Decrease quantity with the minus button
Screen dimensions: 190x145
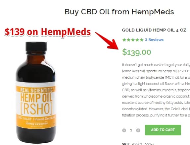(124, 130)
